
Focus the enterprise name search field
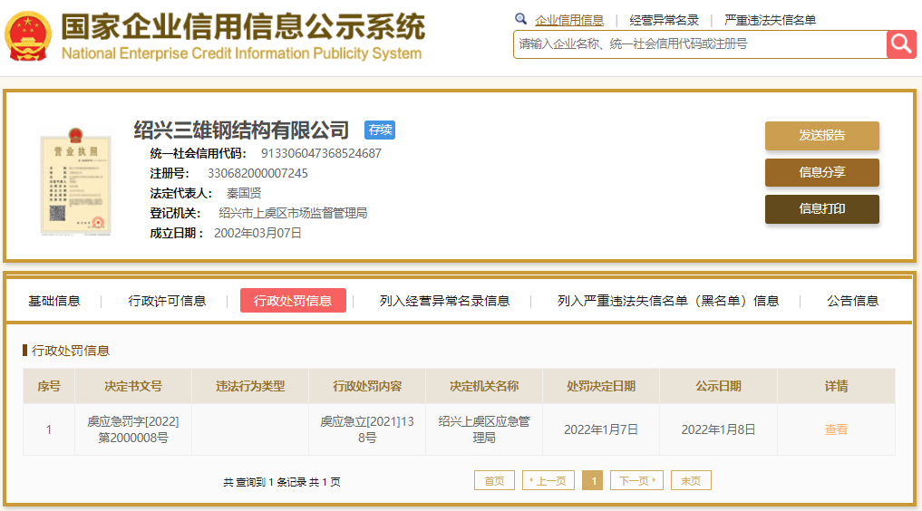700,44
